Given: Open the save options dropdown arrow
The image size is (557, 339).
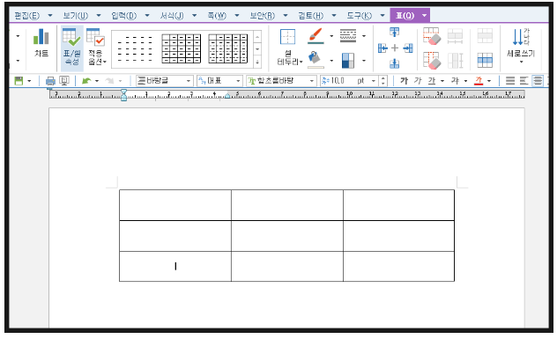Looking at the screenshot, I should (x=29, y=81).
